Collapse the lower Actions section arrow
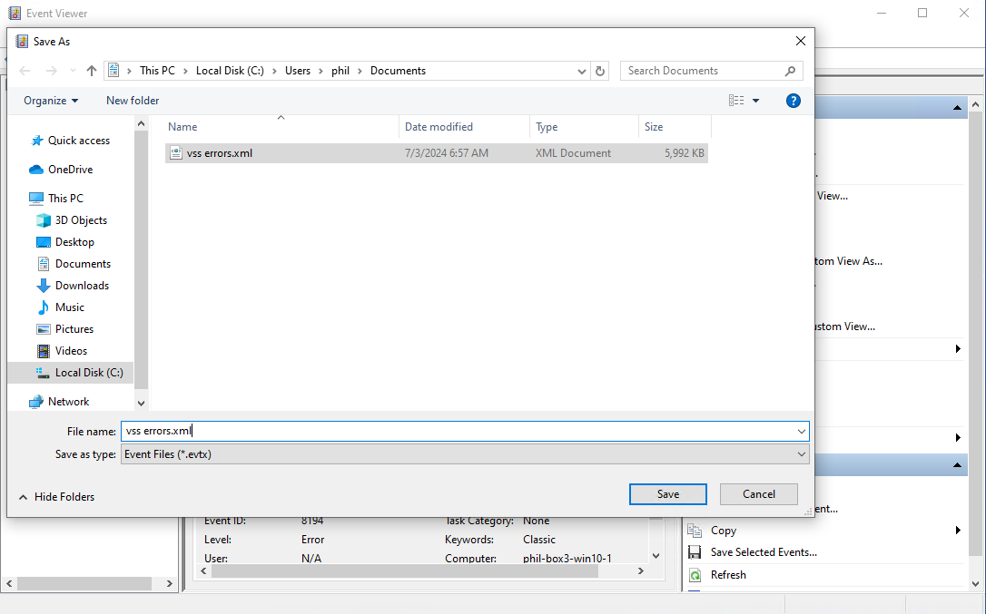986x614 pixels. click(957, 465)
